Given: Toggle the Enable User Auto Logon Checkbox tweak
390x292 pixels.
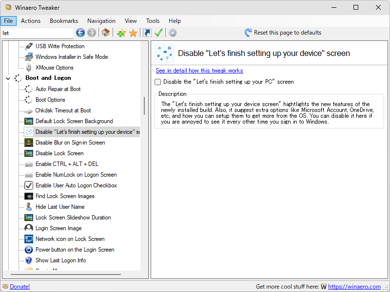Looking at the screenshot, I should pyautogui.click(x=76, y=185).
